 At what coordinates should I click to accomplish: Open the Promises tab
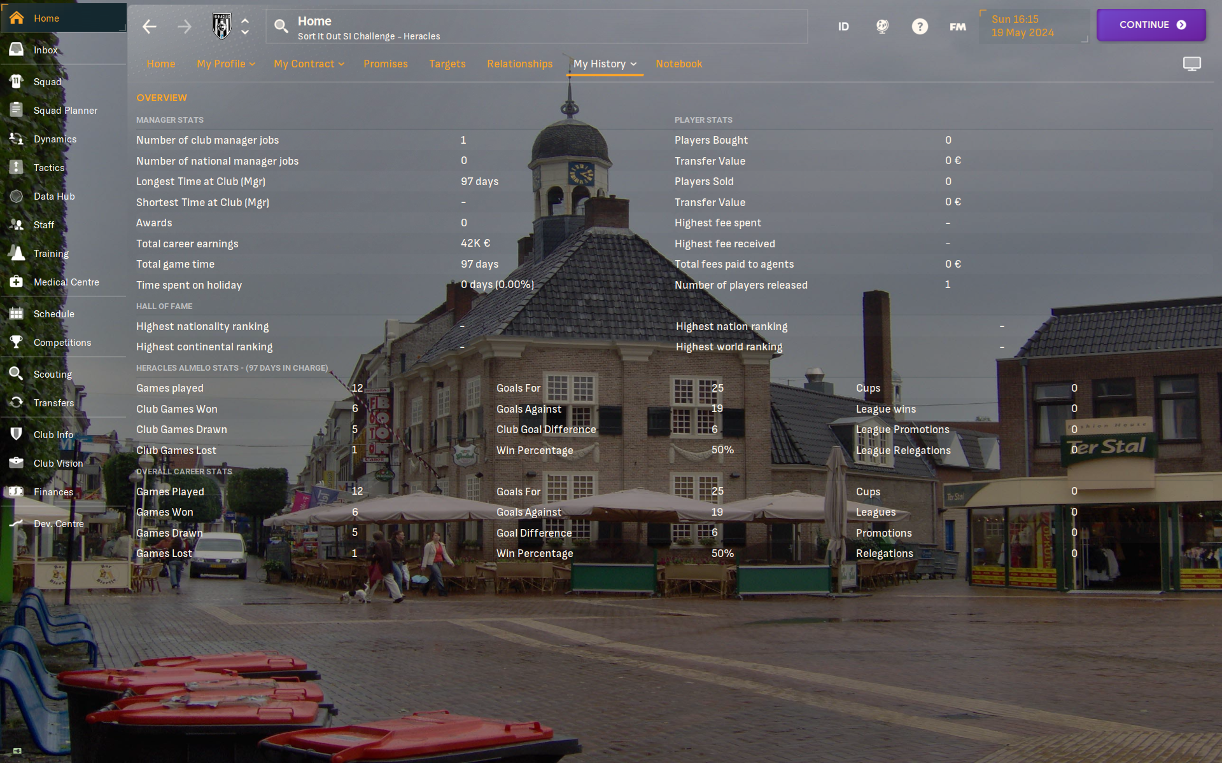(386, 64)
